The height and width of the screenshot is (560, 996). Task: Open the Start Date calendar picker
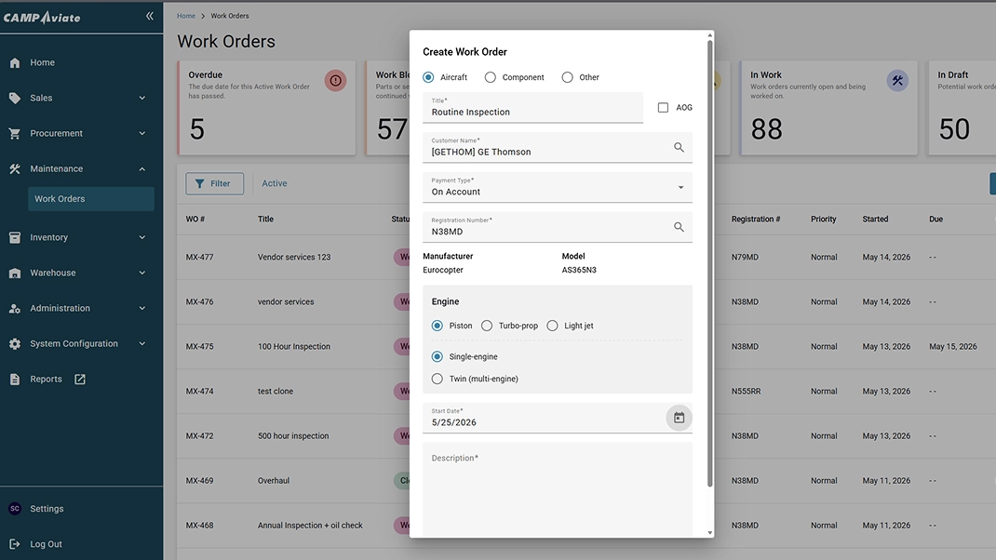point(679,418)
